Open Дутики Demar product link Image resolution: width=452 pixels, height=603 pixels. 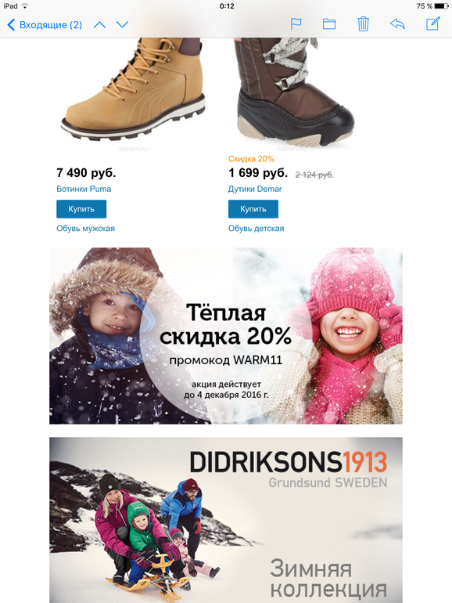(x=255, y=189)
